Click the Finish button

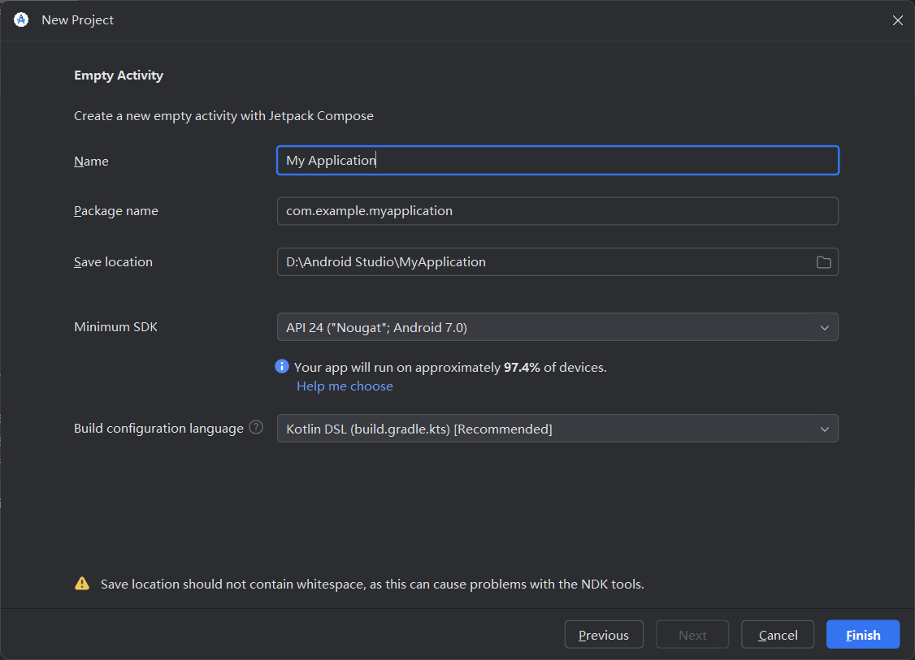[862, 635]
